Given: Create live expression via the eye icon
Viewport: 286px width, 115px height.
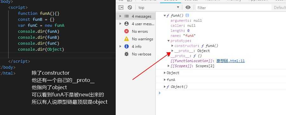Looking at the screenshot, I should [x=188, y=8].
